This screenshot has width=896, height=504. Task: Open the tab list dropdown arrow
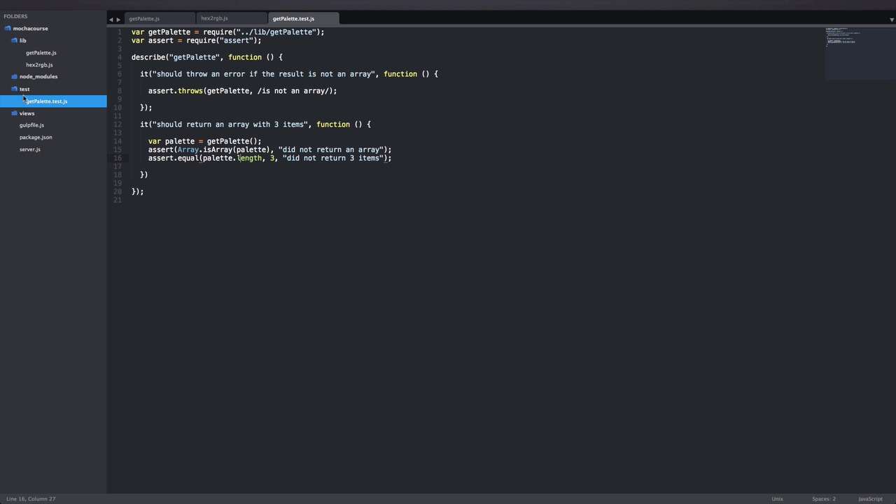point(892,20)
